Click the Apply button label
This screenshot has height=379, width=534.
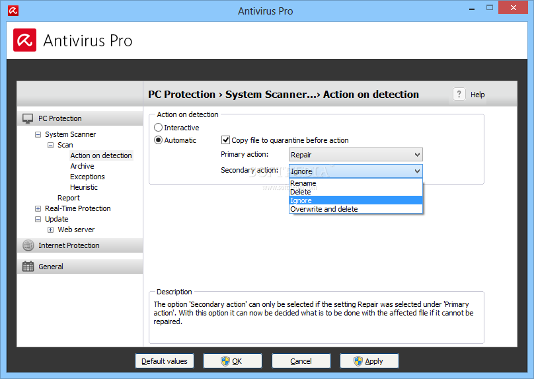pos(374,361)
